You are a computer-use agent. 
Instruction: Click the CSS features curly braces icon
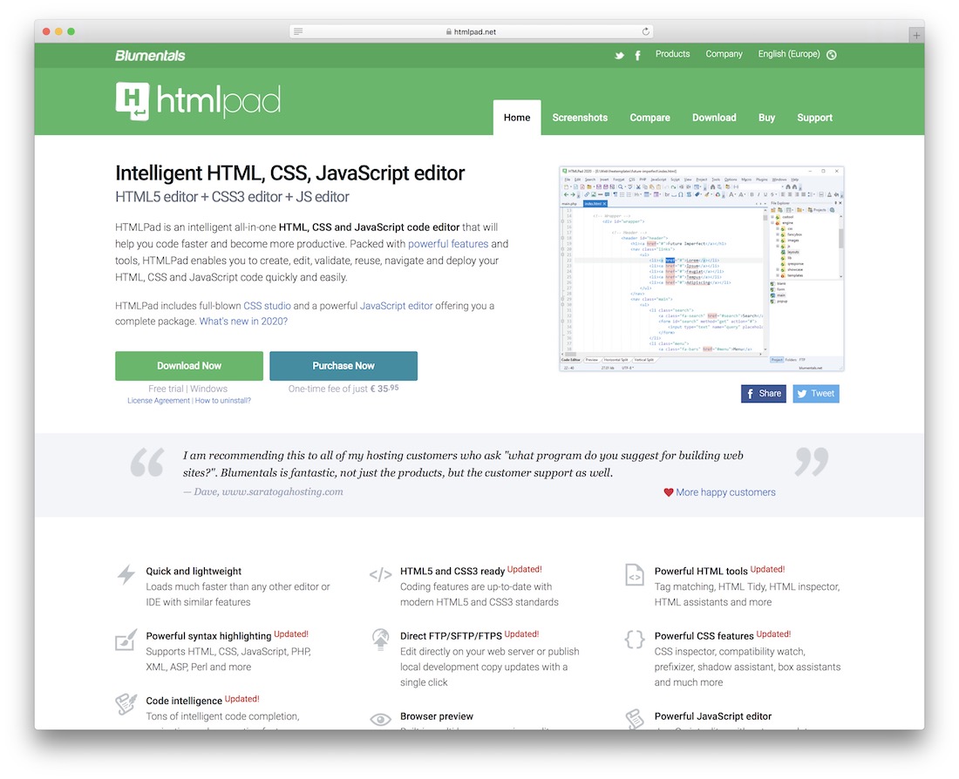click(634, 640)
